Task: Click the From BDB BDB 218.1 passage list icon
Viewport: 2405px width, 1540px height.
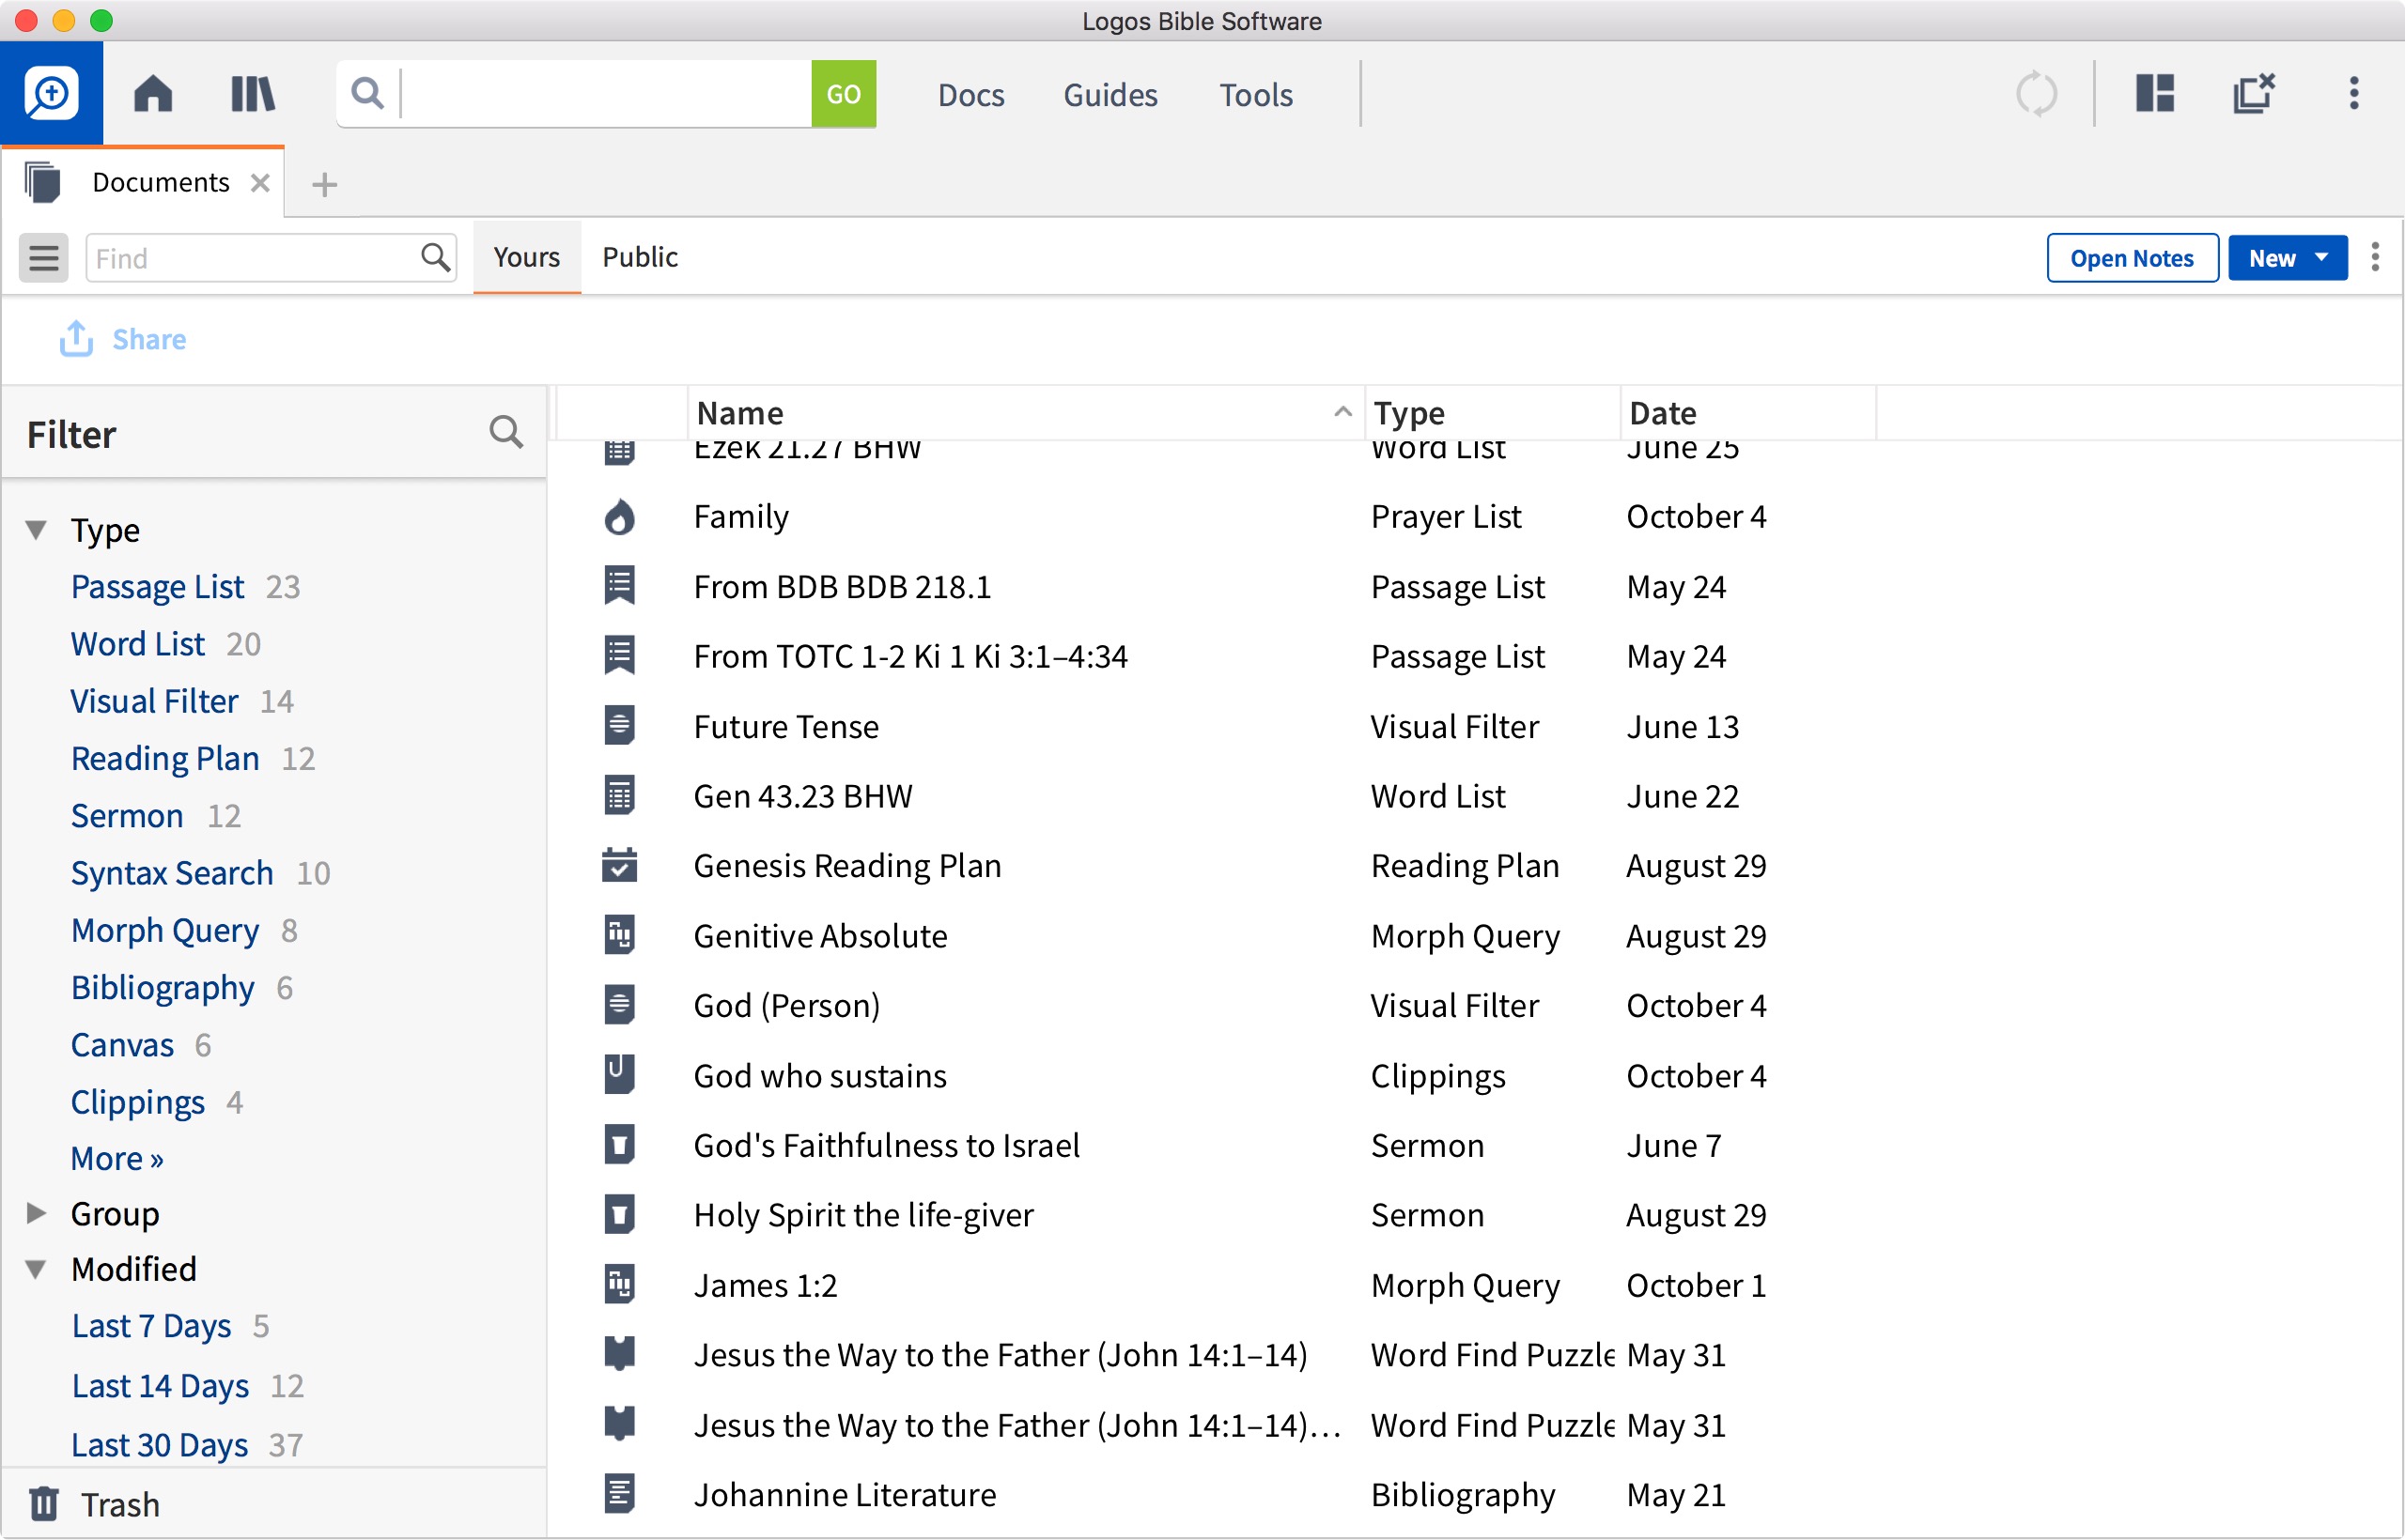Action: [619, 586]
